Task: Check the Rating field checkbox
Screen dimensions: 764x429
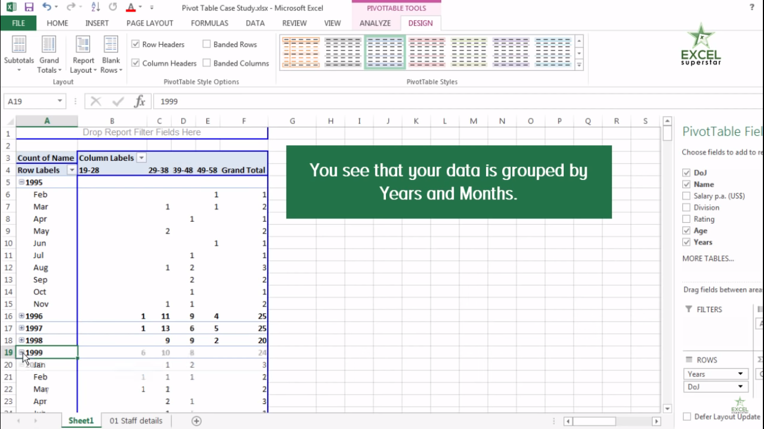Action: [686, 219]
